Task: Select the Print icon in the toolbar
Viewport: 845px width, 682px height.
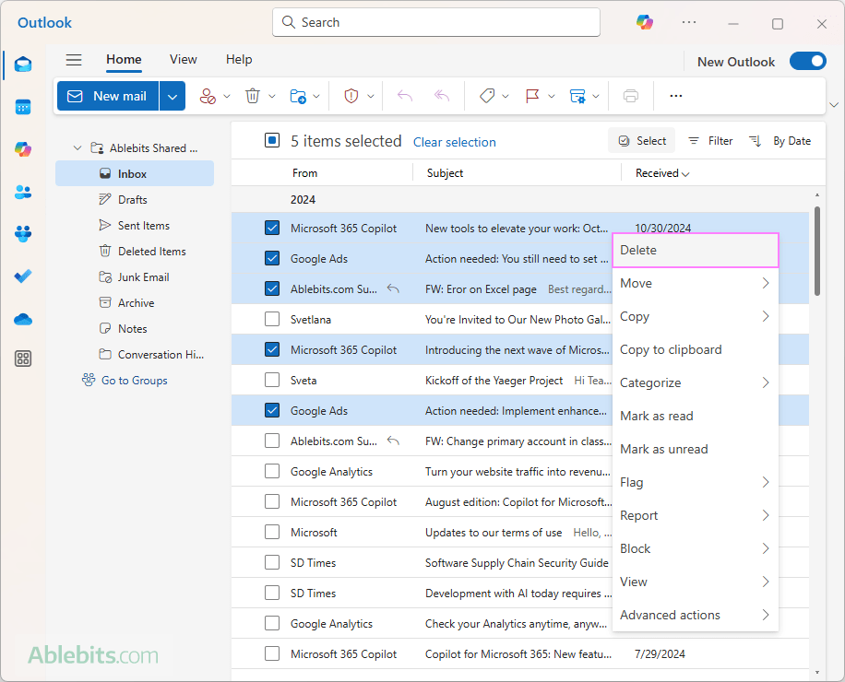Action: coord(631,96)
